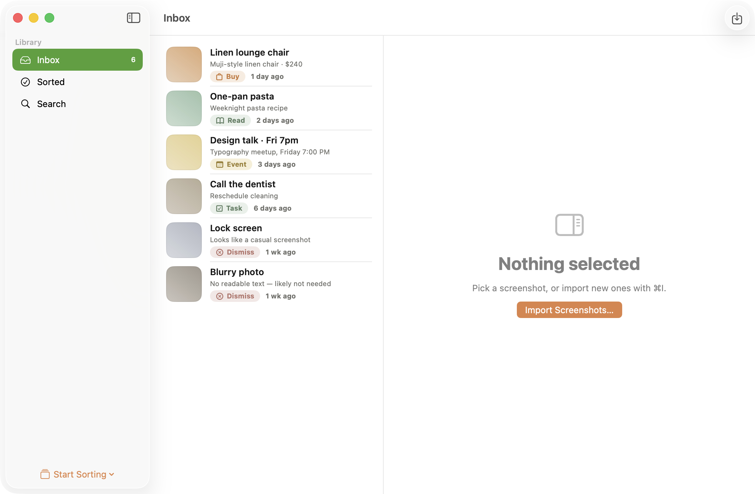755x494 pixels.
Task: Click the shopping bag icon in Buy tag
Action: 219,77
